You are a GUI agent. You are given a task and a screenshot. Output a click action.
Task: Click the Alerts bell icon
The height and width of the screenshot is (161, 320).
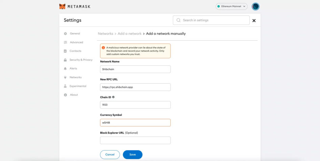click(65, 68)
